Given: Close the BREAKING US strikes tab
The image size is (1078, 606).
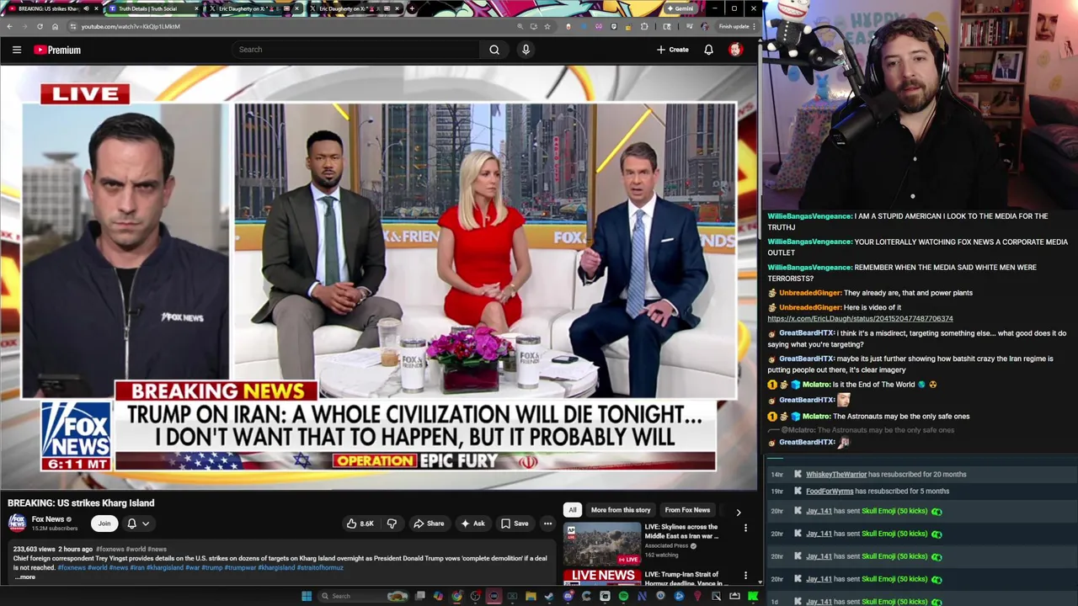Looking at the screenshot, I should click(x=97, y=8).
